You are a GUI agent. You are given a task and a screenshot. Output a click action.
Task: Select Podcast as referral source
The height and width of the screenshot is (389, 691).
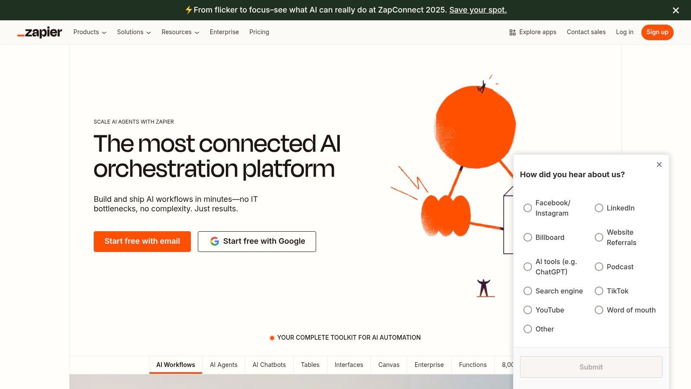599,267
